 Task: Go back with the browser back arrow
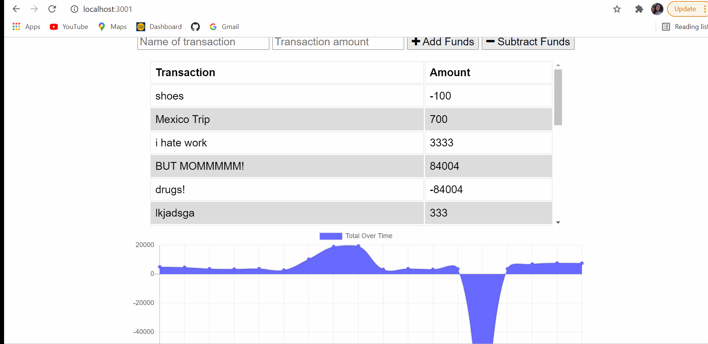point(16,9)
